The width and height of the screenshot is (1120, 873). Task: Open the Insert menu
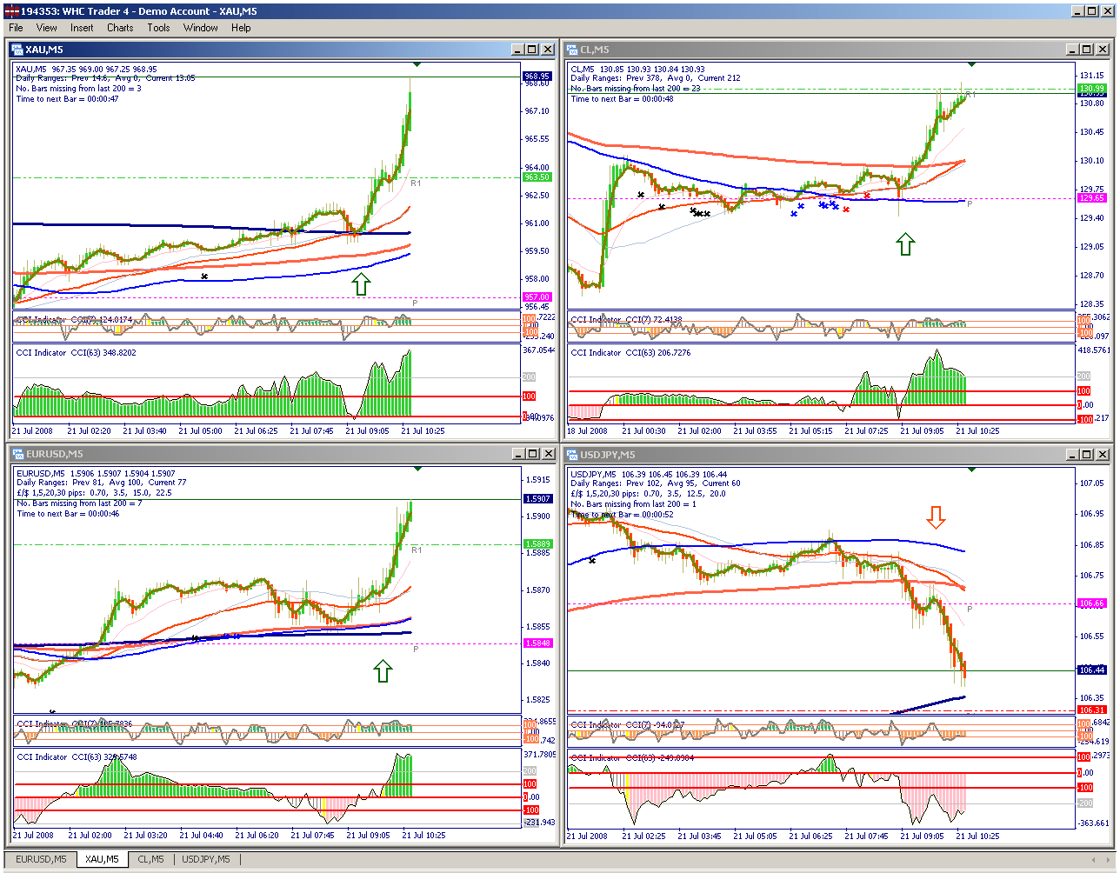[82, 28]
